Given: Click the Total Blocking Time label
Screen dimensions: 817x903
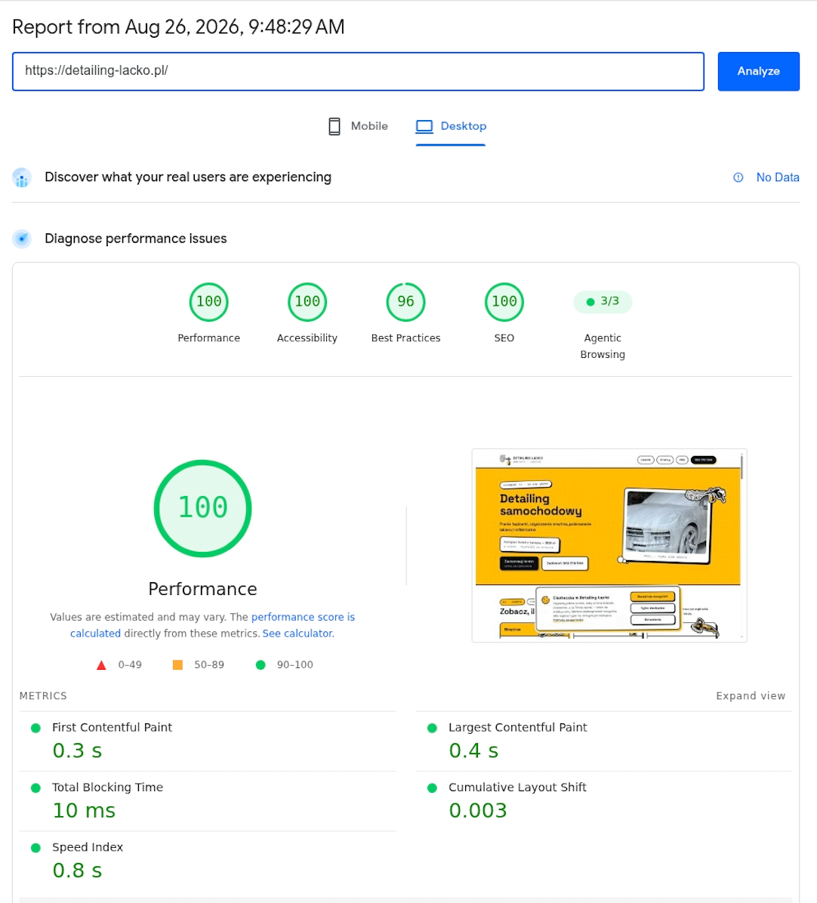Looking at the screenshot, I should tap(108, 787).
